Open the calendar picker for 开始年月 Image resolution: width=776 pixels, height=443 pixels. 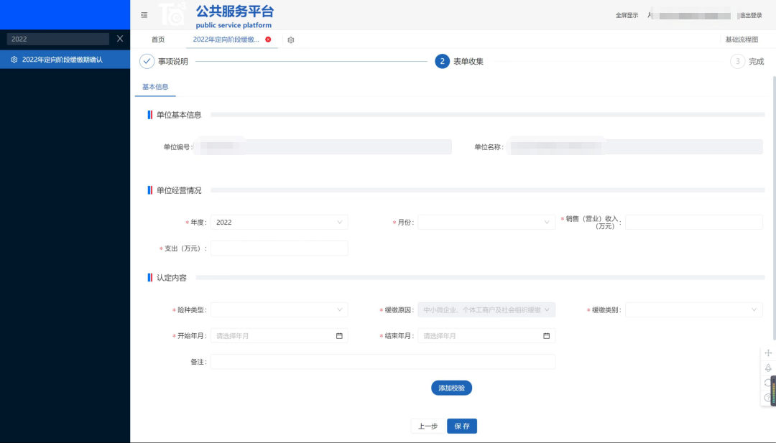(338, 335)
